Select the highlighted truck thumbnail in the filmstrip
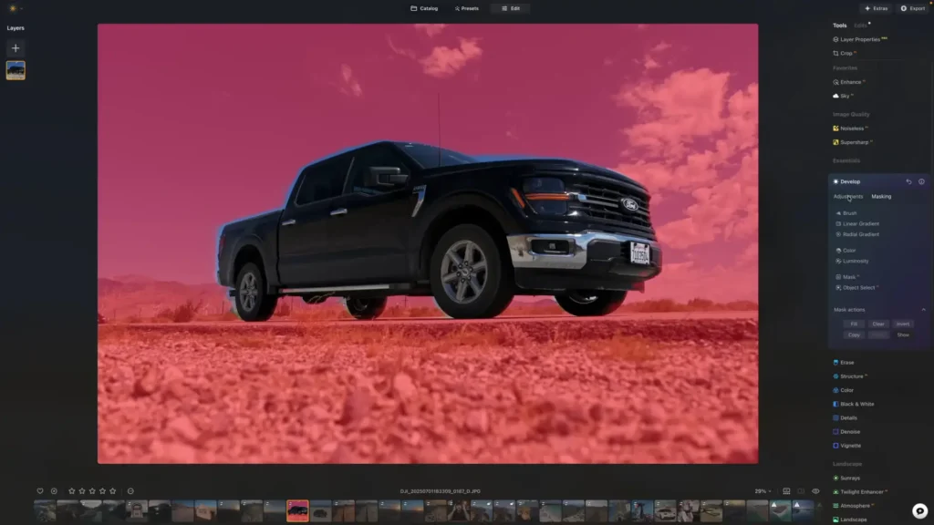The image size is (934, 525). [299, 511]
